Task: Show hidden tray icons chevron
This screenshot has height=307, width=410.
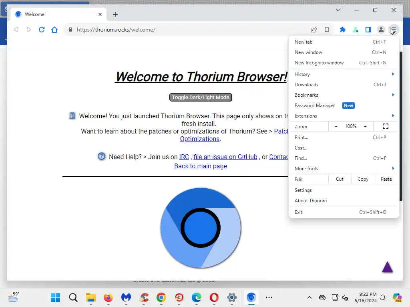Action: (310, 297)
